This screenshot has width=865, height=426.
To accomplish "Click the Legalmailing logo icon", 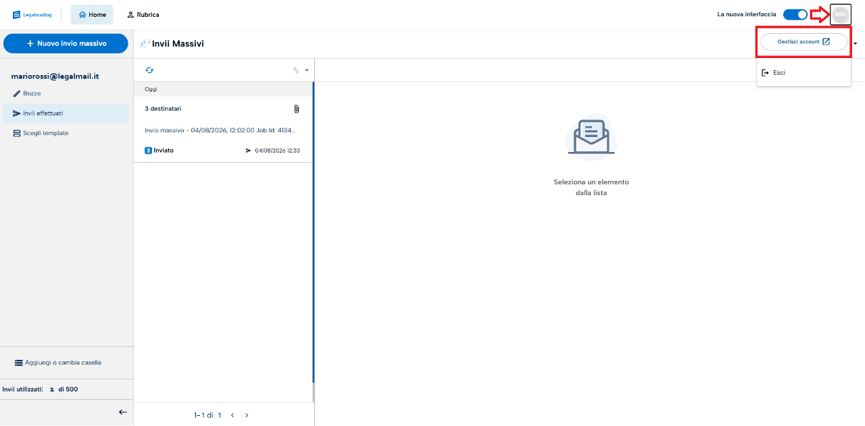I will pos(17,15).
